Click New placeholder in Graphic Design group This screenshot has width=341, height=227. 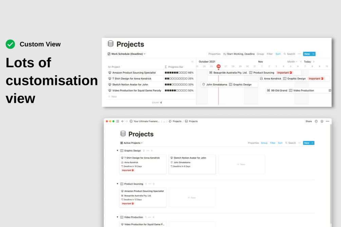241,164
